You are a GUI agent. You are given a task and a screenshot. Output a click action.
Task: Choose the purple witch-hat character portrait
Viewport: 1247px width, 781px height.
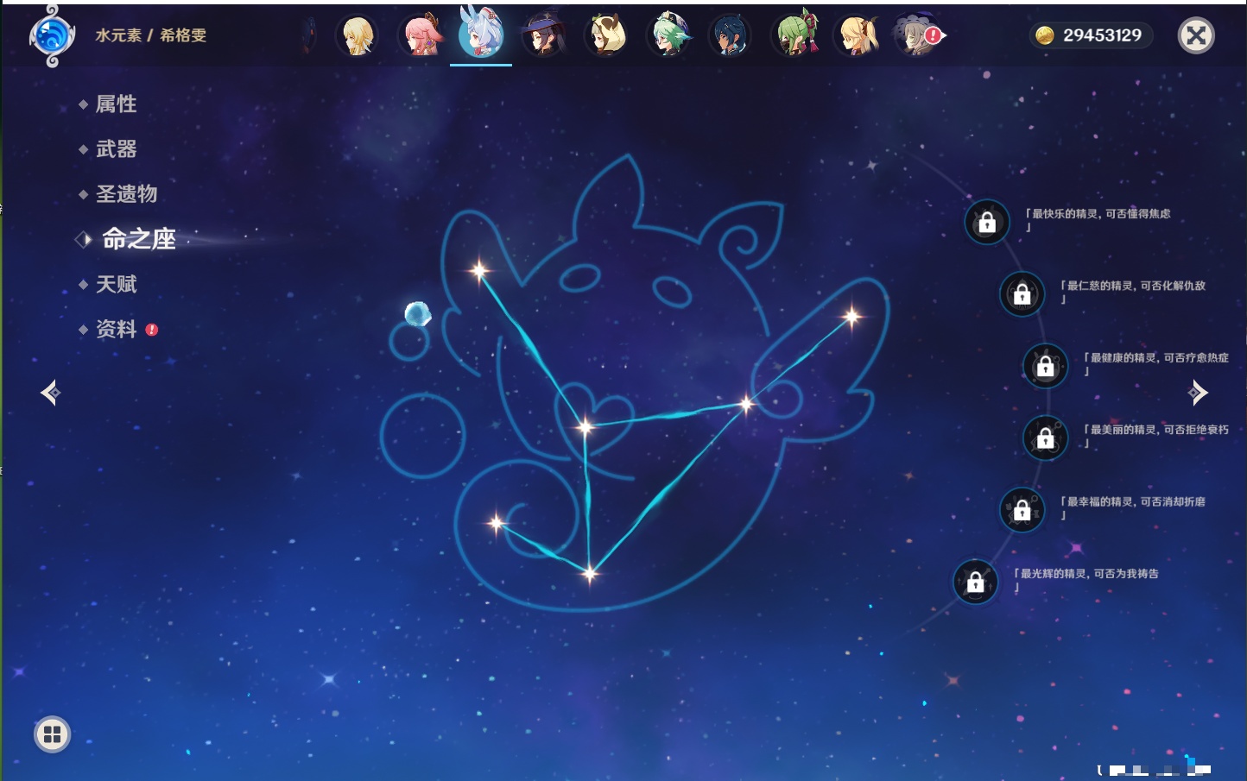543,35
